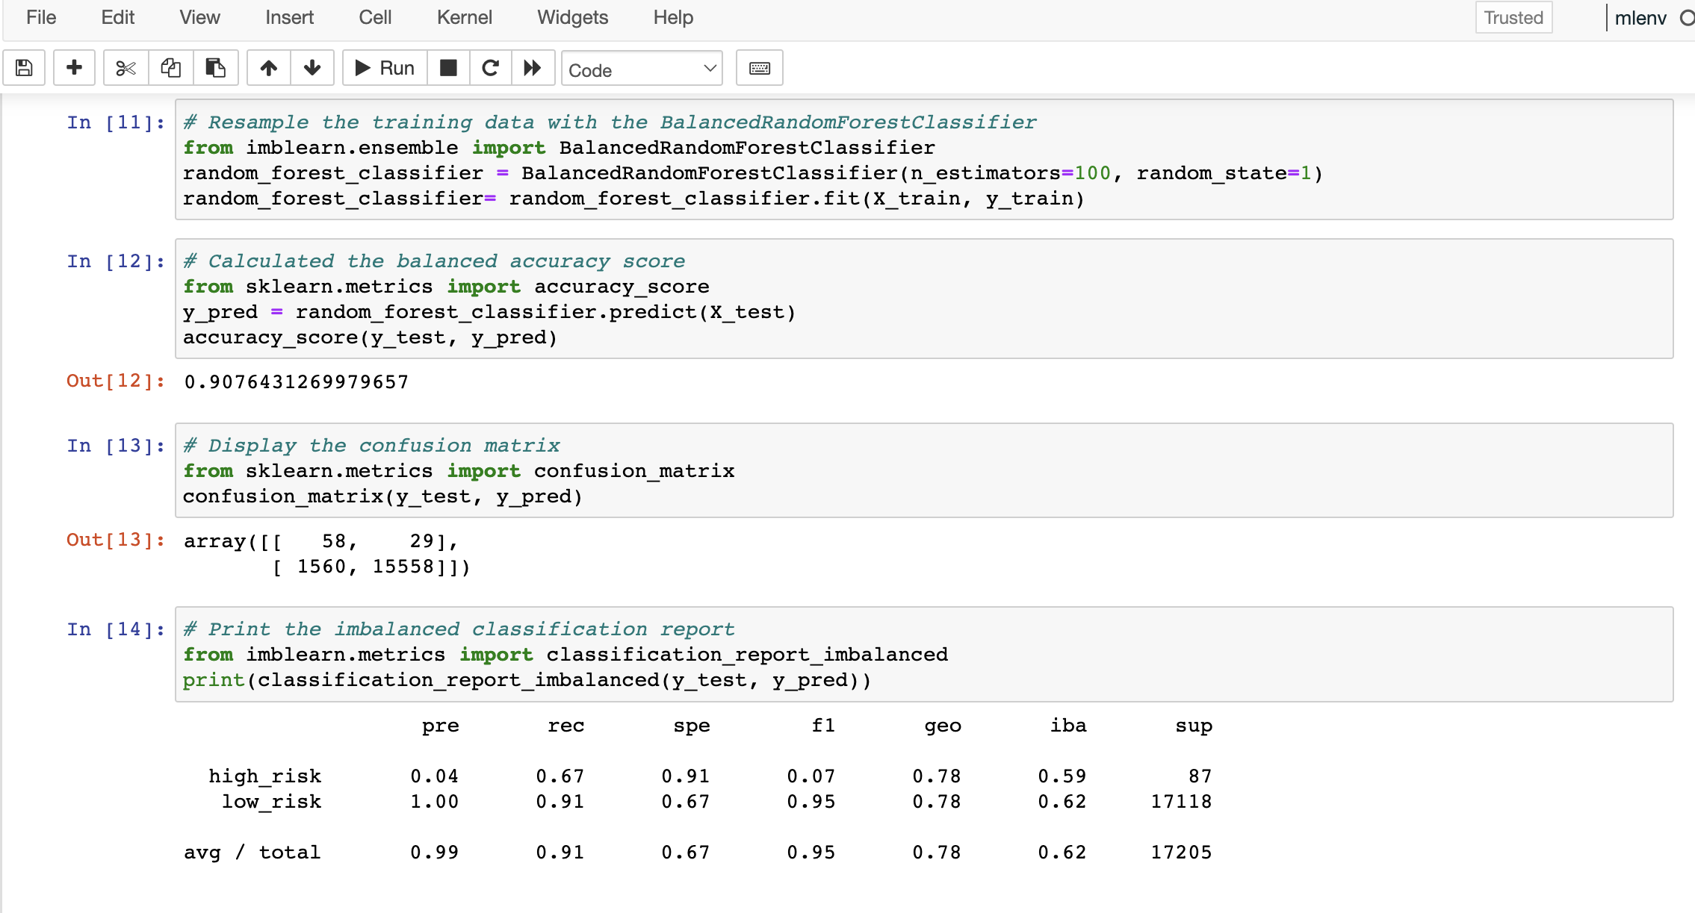Open the Cell menu
This screenshot has height=913, width=1695.
(x=375, y=17)
